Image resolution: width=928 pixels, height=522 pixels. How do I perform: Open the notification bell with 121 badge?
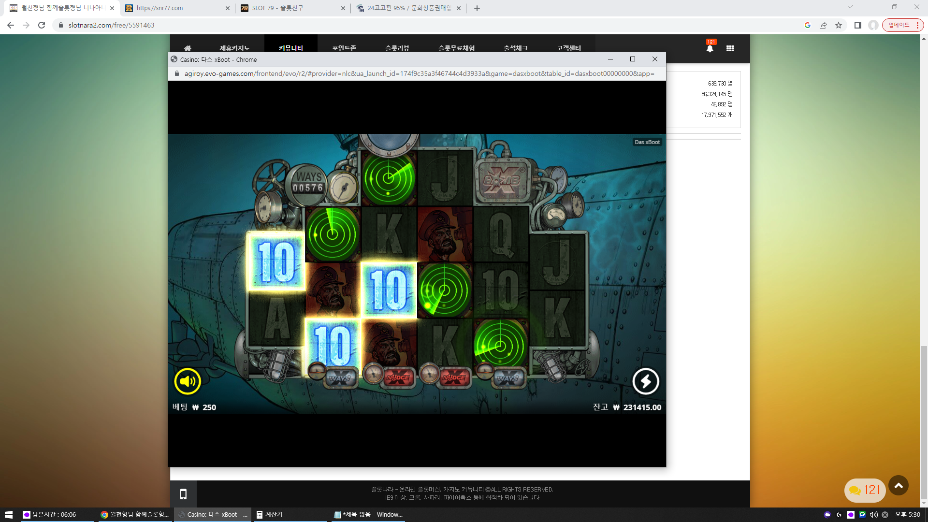click(x=710, y=47)
